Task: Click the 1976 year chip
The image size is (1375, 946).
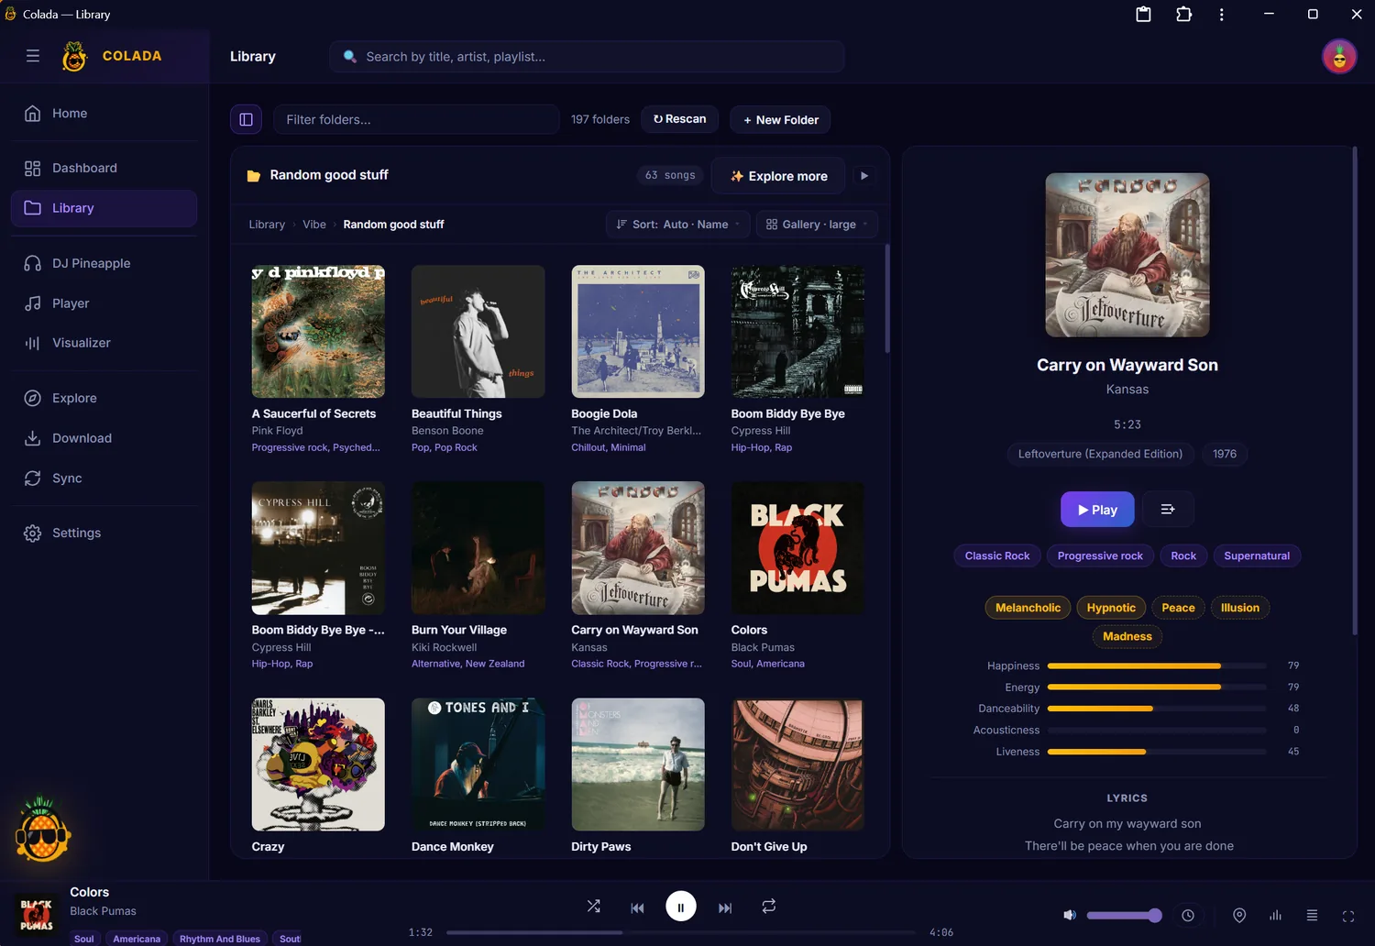Action: 1225,454
